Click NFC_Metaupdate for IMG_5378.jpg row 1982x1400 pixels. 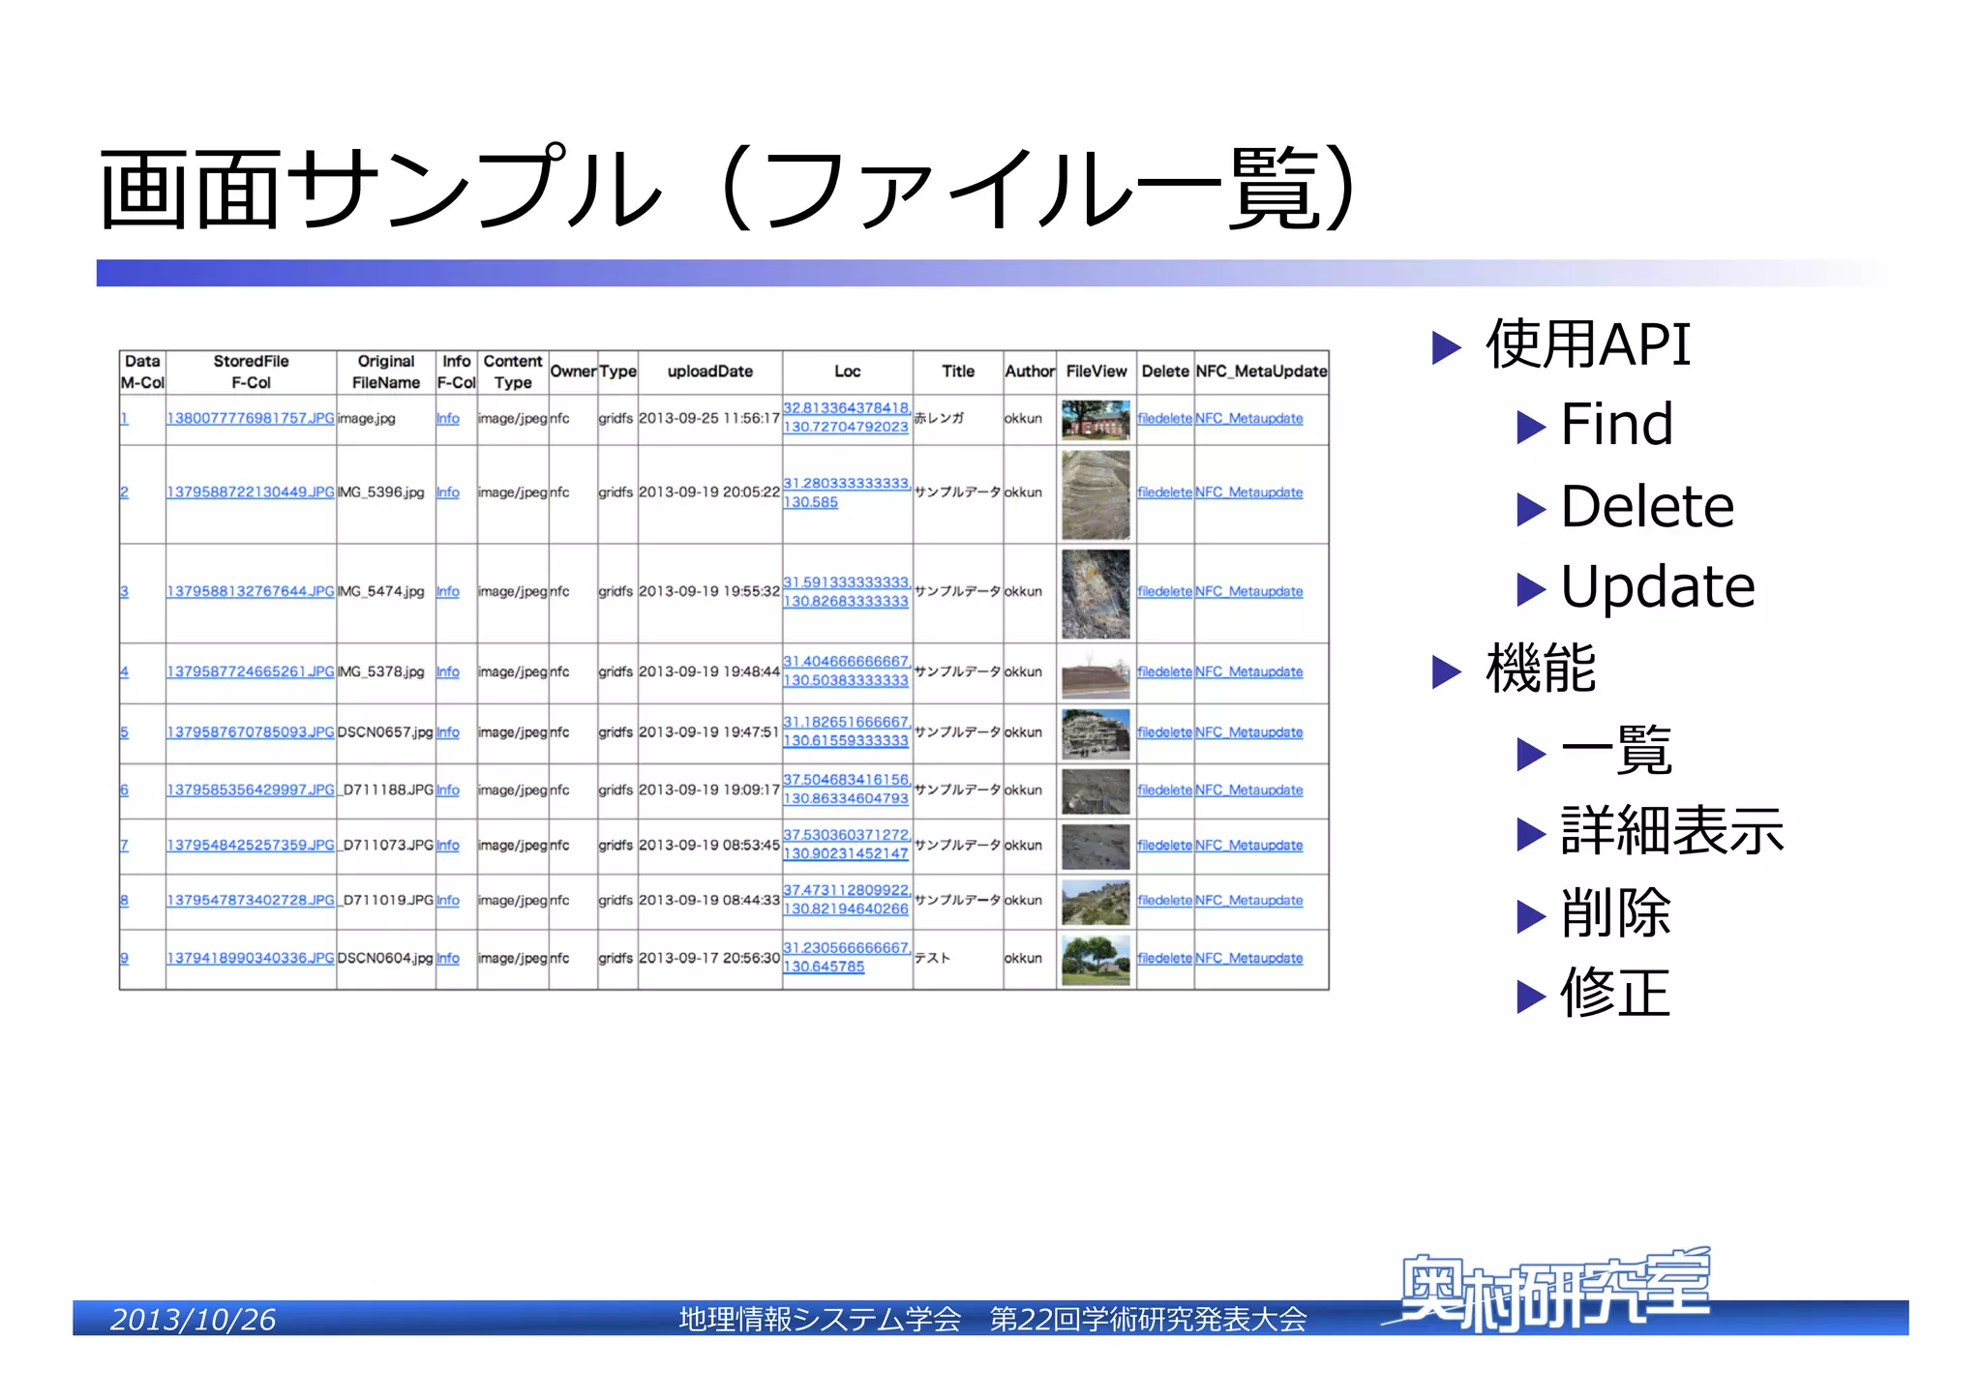(x=1249, y=671)
